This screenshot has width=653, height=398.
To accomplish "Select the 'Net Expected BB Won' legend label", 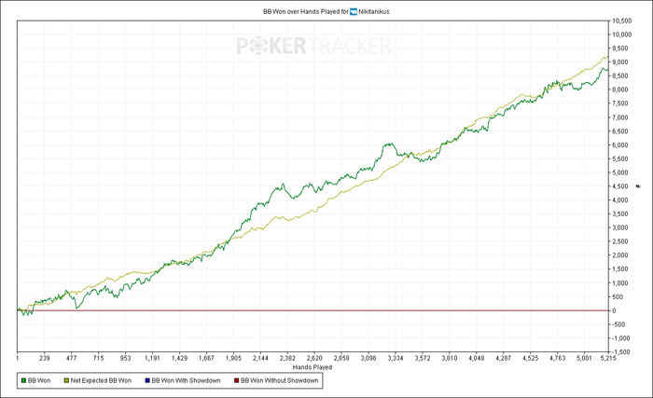I will coord(101,380).
